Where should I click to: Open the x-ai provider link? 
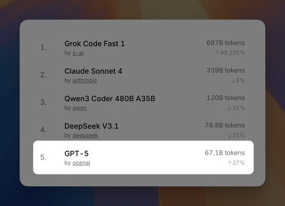coord(78,53)
